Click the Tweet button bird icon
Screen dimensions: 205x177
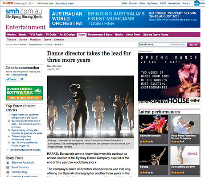(x=8, y=79)
